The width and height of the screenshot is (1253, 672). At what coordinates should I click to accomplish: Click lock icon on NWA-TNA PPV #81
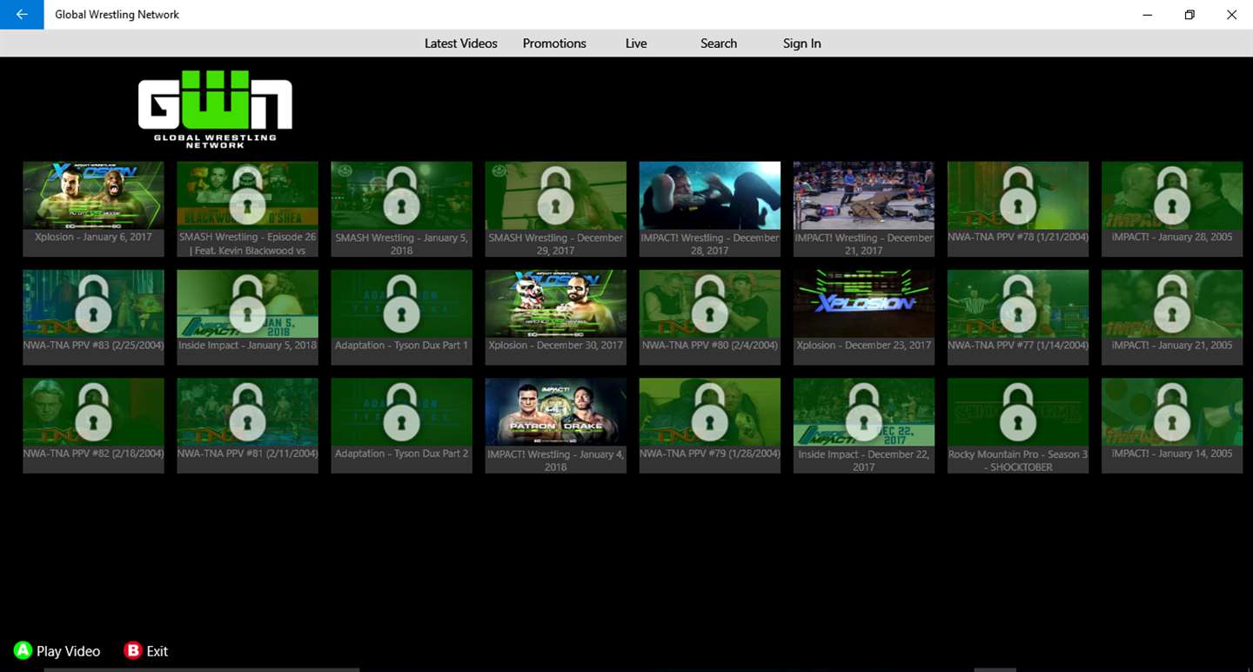tap(247, 411)
